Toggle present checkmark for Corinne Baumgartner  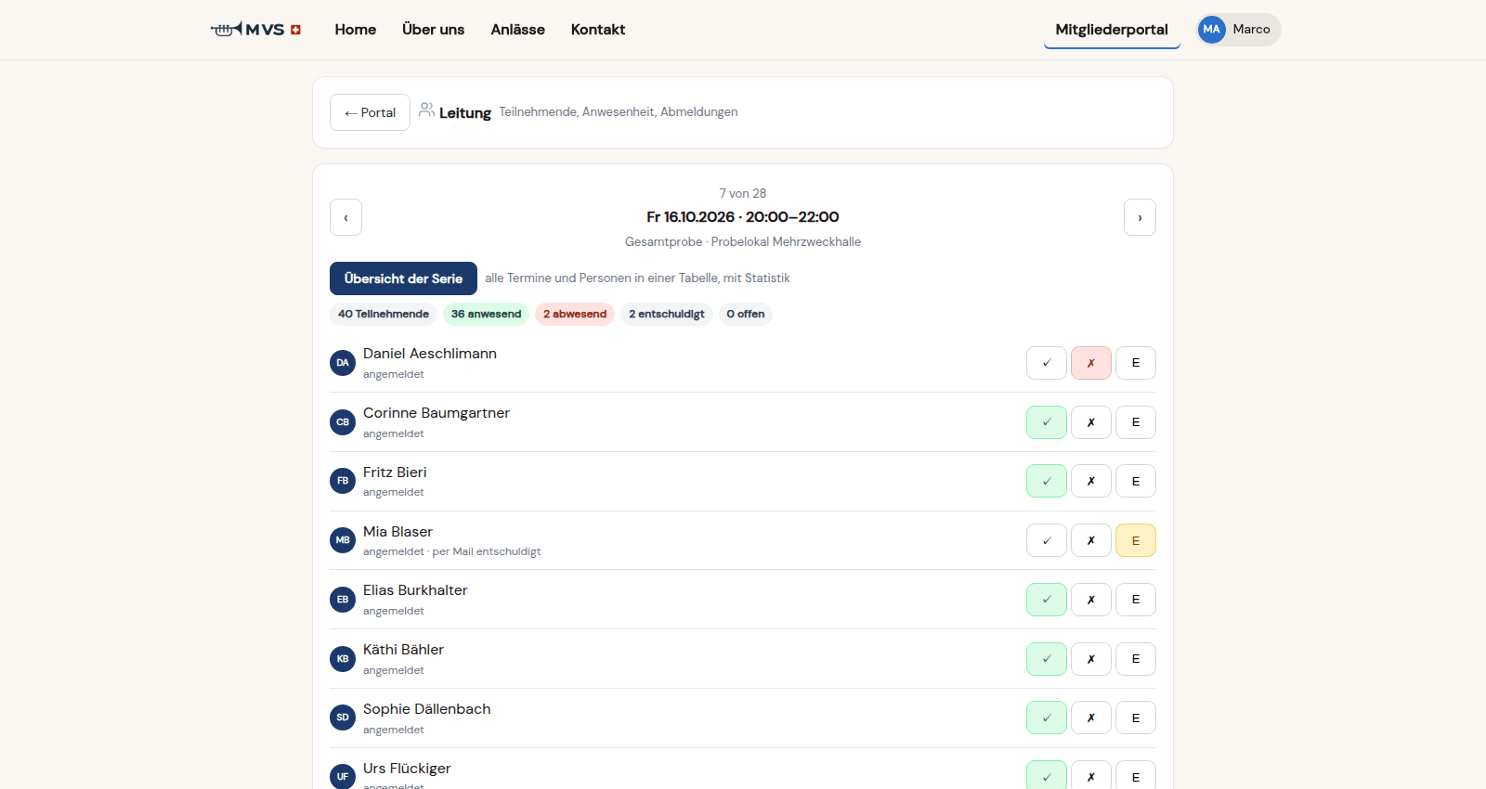pos(1047,422)
